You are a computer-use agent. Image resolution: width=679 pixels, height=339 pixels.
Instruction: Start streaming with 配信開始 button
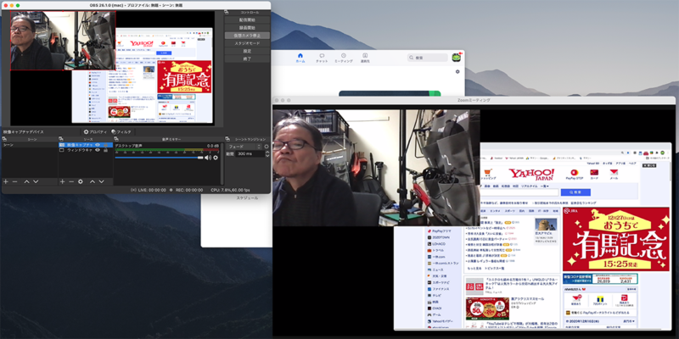[x=247, y=19]
